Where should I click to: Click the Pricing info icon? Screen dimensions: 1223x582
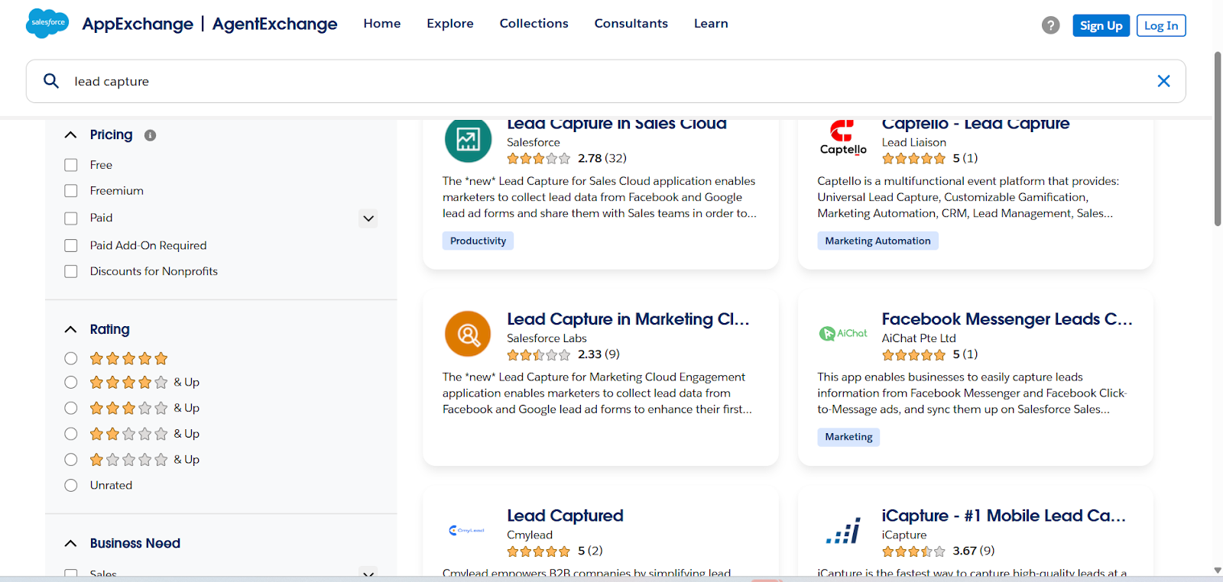pyautogui.click(x=151, y=135)
